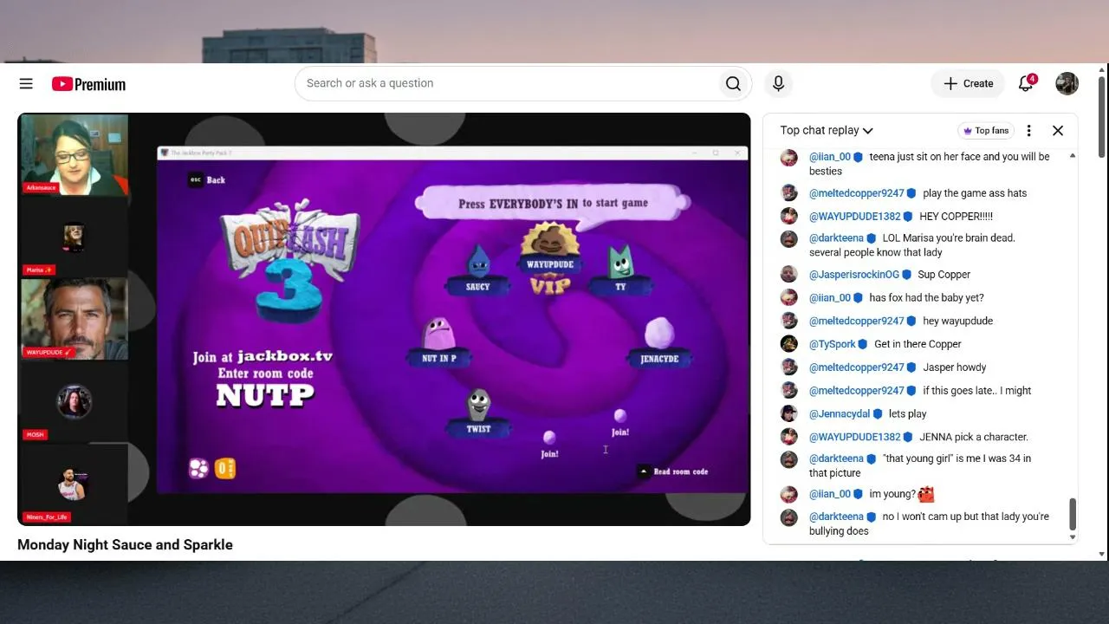This screenshot has height=624, width=1109.
Task: Open @meltedcopper9247 on Jasper howdy message
Action: (x=857, y=367)
